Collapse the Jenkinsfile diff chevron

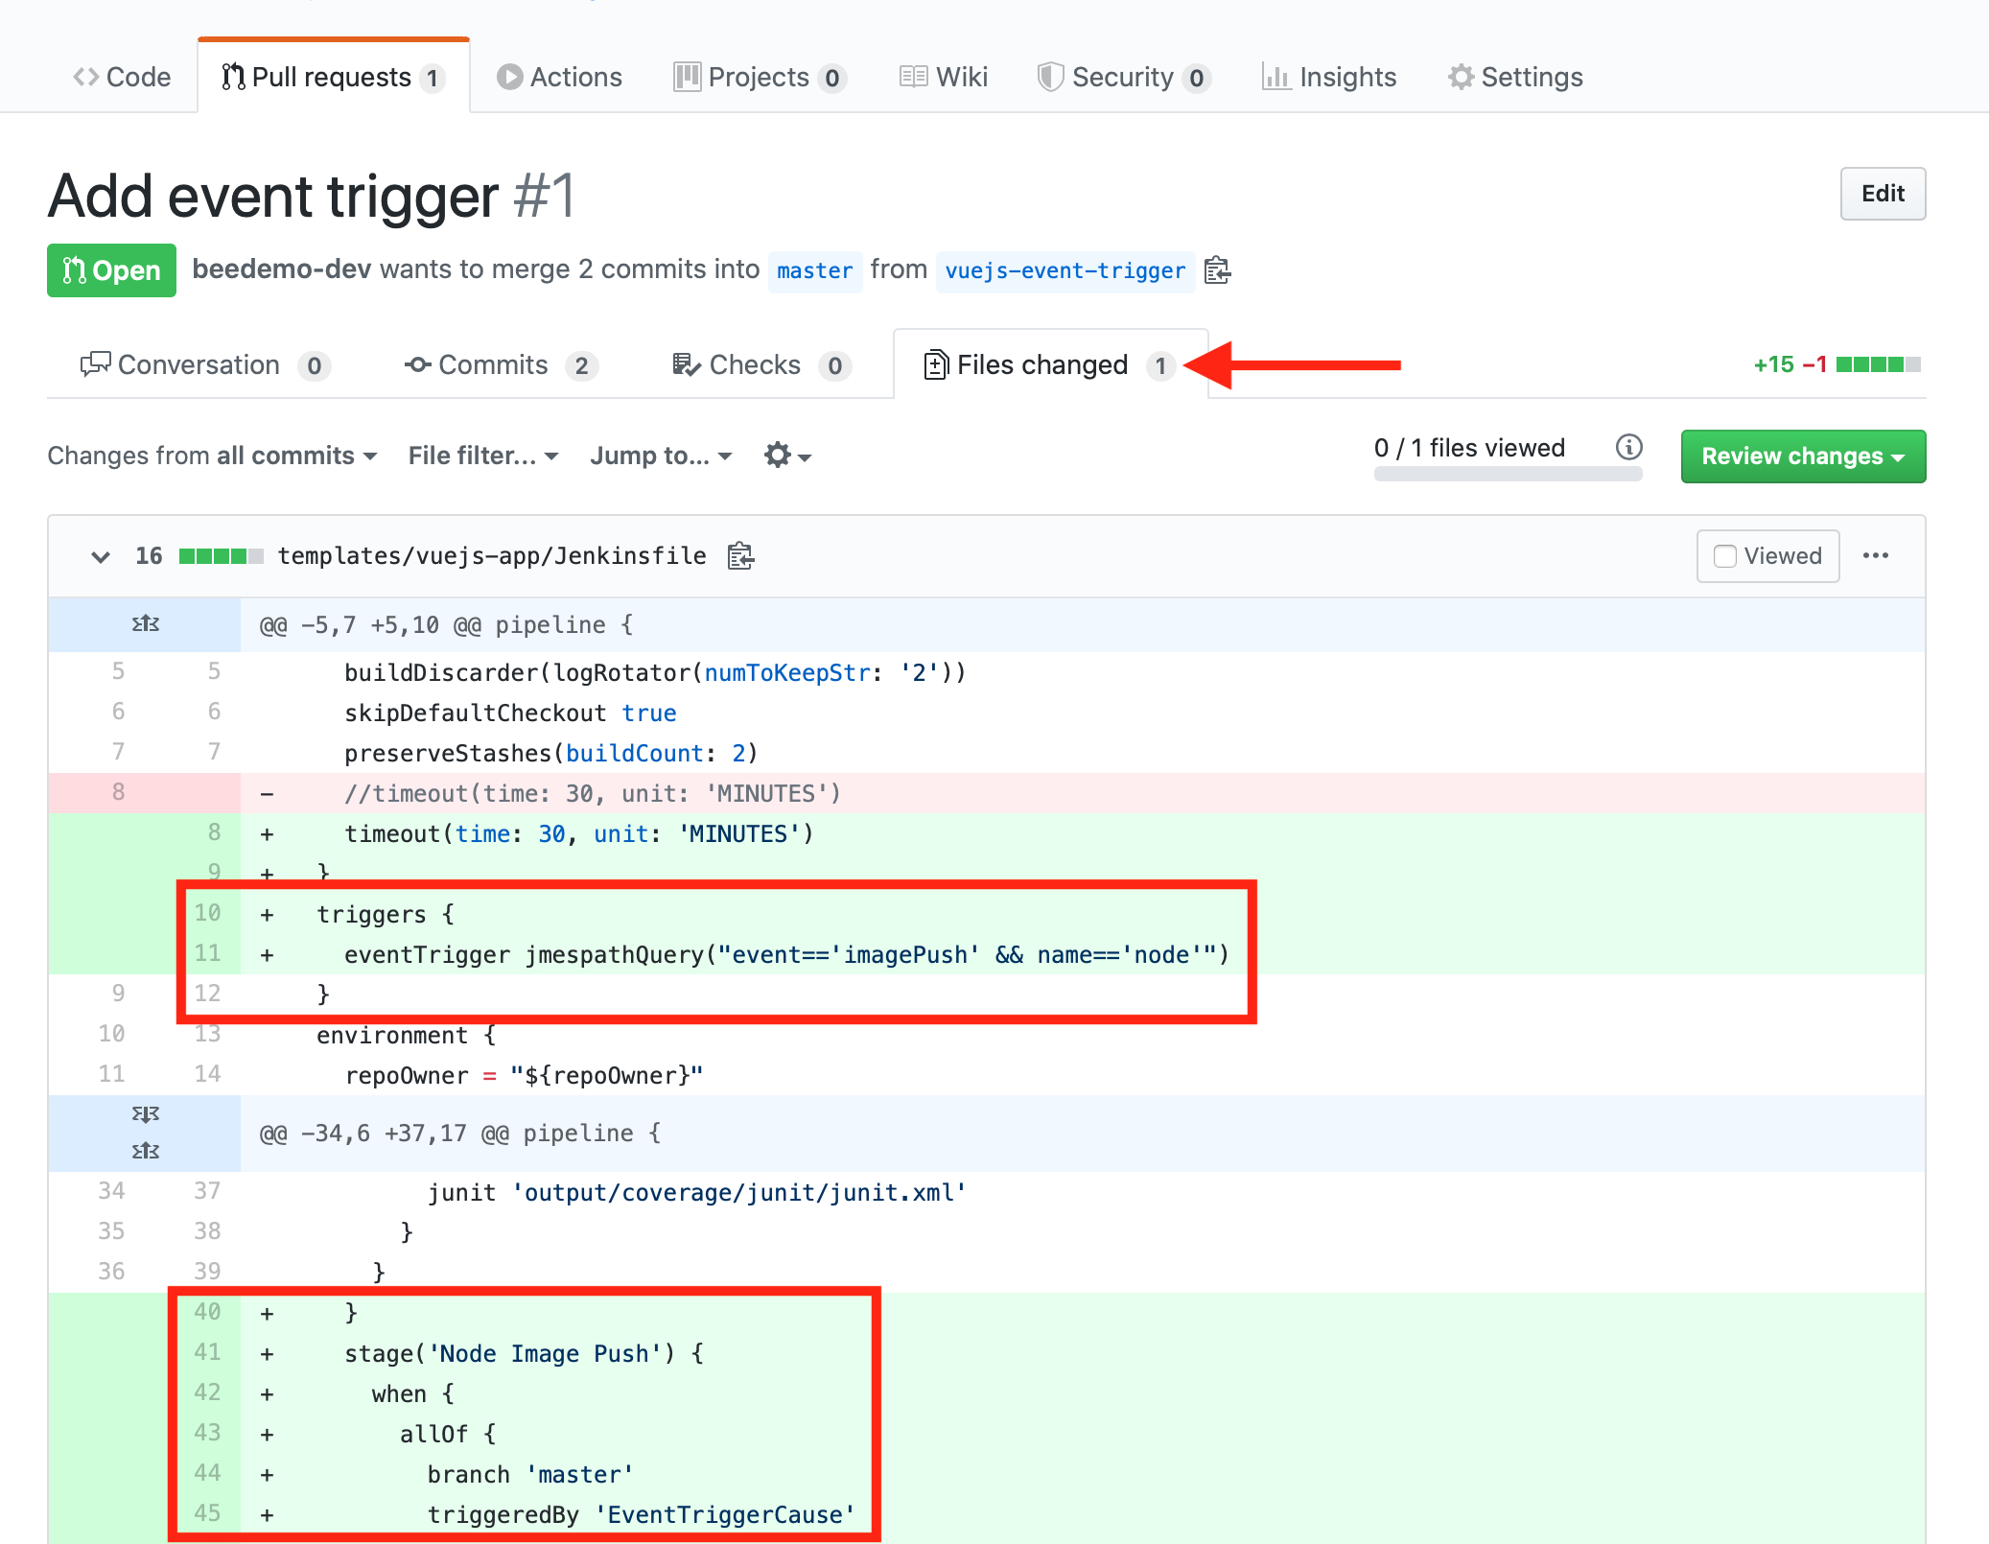[x=100, y=556]
